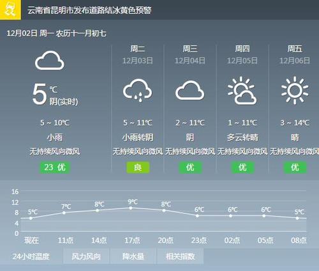Click the 12月02日 周一 农历十一月初七 date line
Viewport: 319px width, 271px height.
click(x=56, y=33)
